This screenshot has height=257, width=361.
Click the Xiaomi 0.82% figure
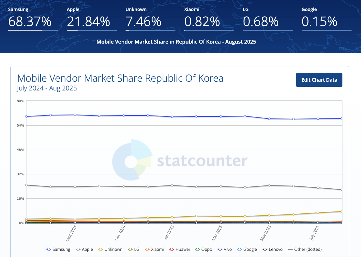[x=202, y=21]
